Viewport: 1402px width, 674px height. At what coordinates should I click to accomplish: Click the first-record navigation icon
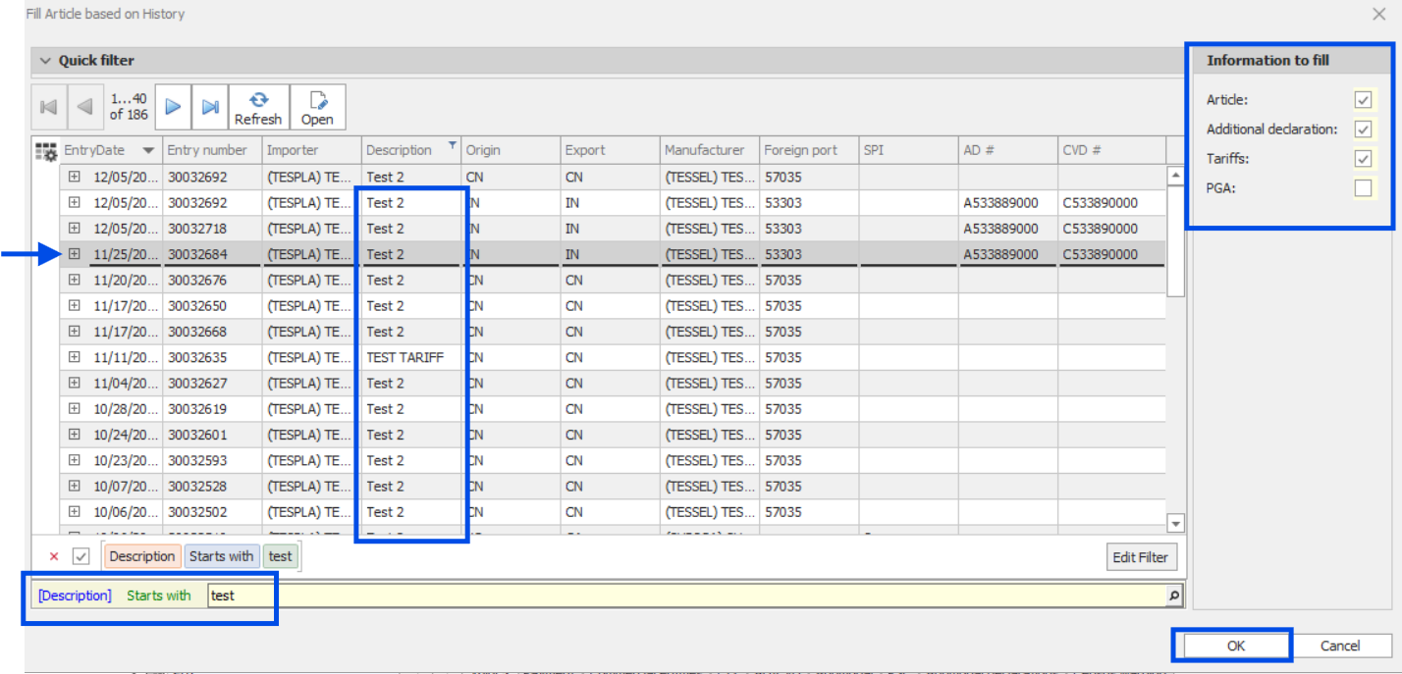47,106
